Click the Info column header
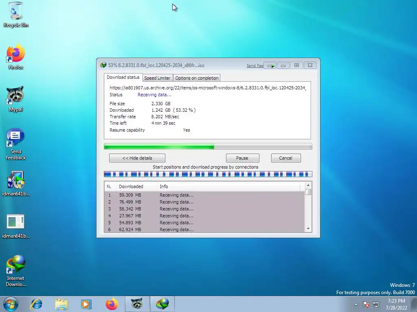 tap(229, 186)
